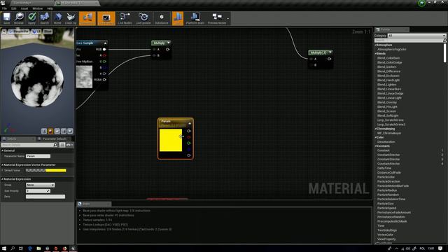Screen dimensions: 448x252
Task: Open the Search toolbar tool
Action: (x=44, y=19)
